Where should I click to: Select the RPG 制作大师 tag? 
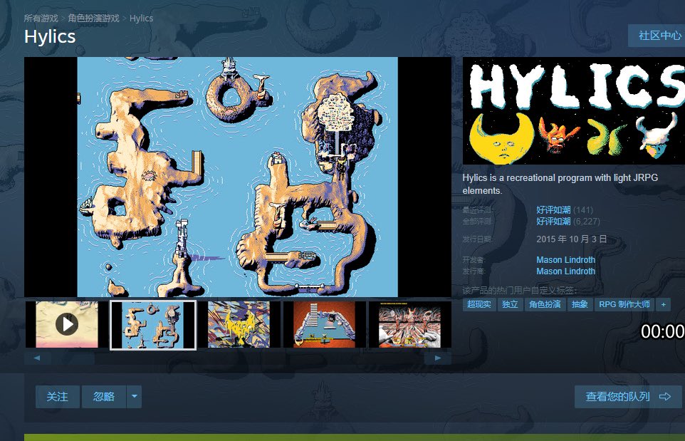point(624,304)
